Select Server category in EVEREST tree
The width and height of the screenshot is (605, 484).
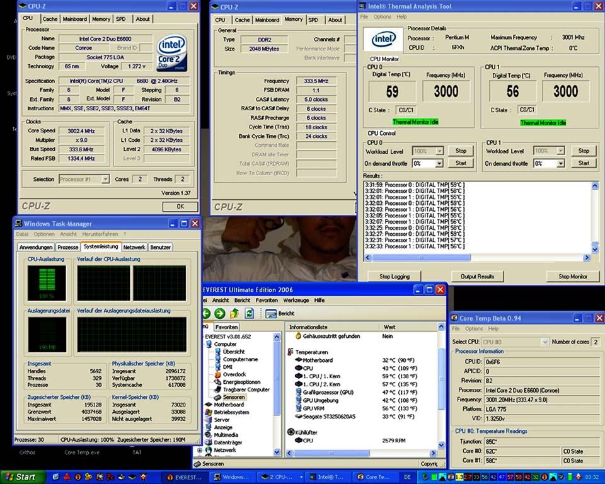pos(221,420)
